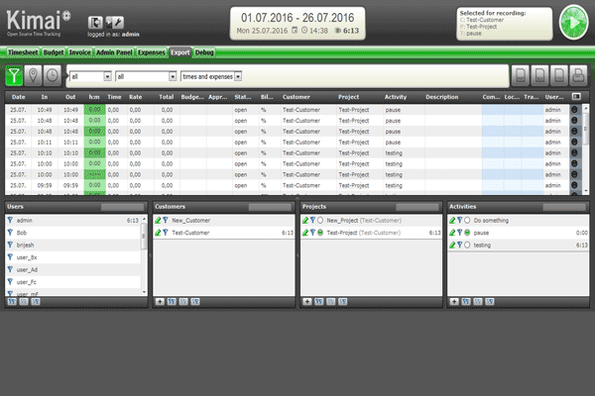Click the clock icon in export toolbar
The width and height of the screenshot is (595, 396).
[x=51, y=74]
